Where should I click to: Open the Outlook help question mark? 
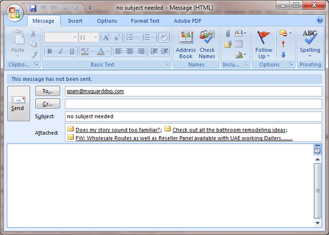319,21
